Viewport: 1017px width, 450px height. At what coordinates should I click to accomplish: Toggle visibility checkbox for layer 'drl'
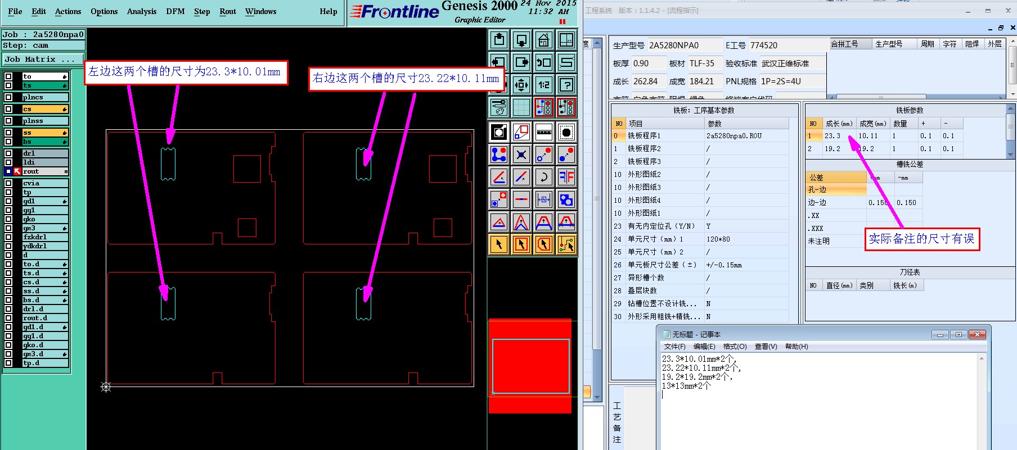[8, 153]
